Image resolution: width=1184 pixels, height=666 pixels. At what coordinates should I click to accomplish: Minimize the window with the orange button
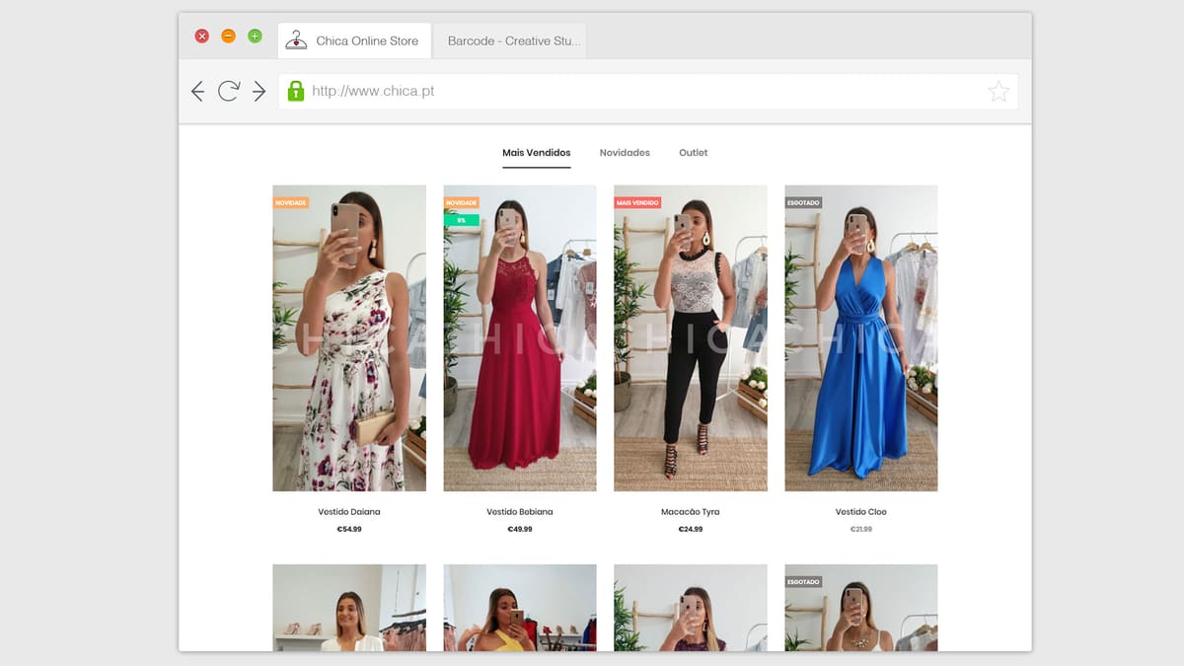(228, 37)
